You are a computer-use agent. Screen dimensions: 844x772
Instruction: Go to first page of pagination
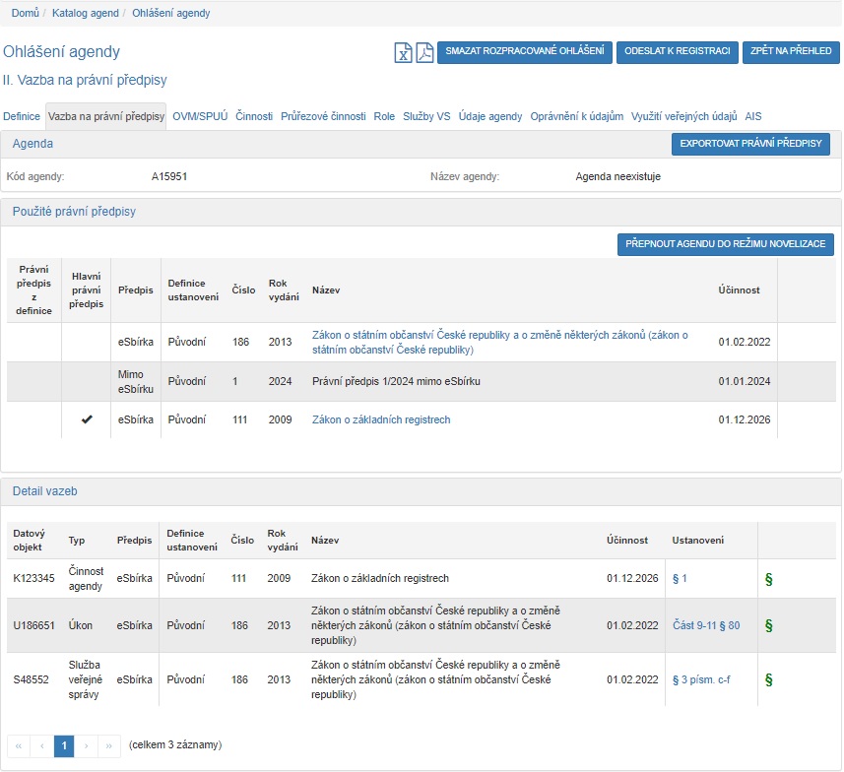tap(19, 746)
